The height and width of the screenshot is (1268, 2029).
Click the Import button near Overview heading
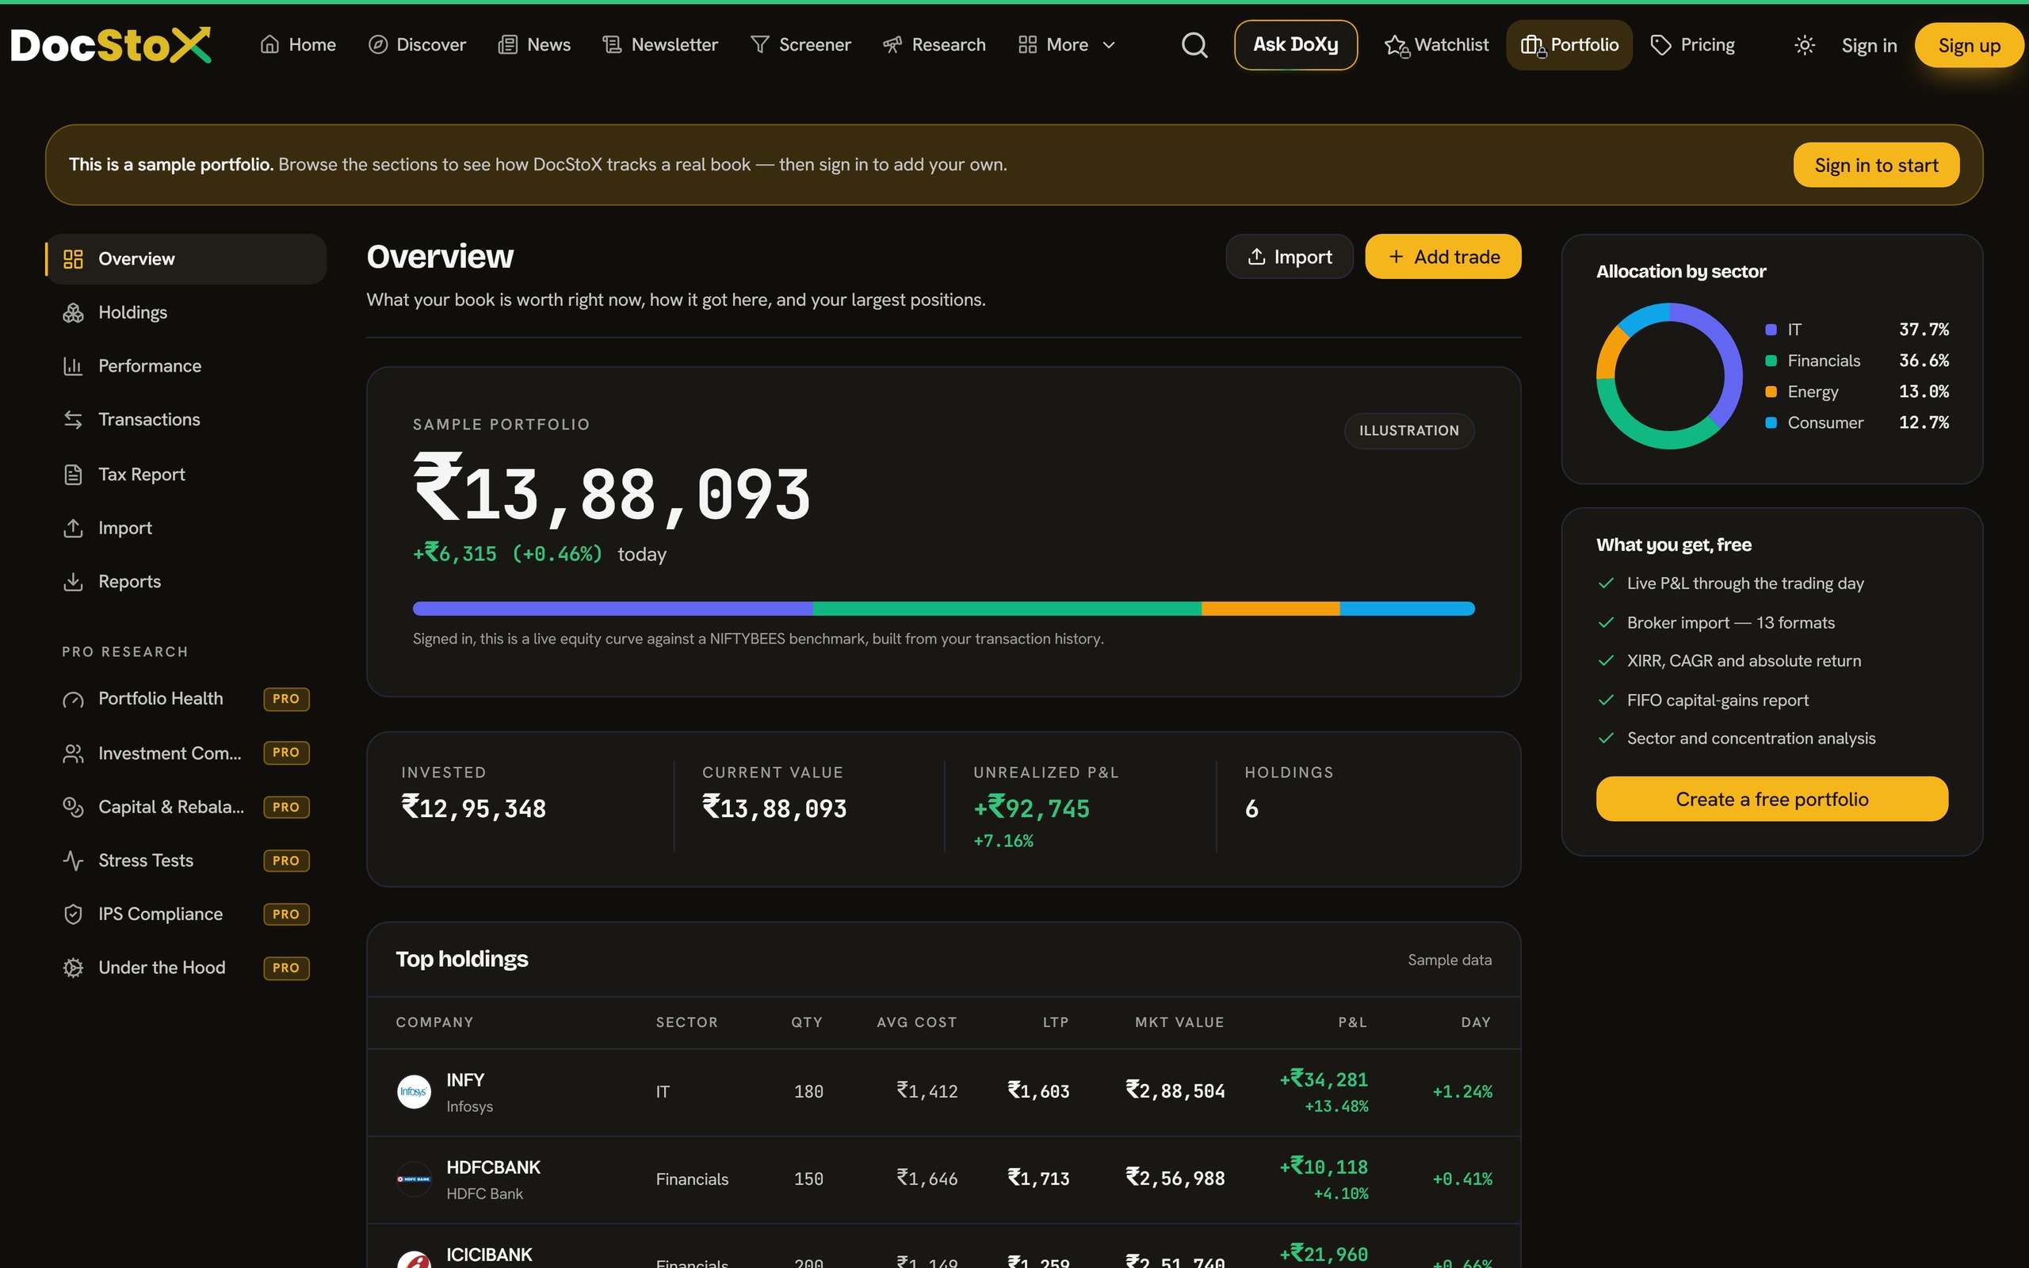pyautogui.click(x=1290, y=257)
